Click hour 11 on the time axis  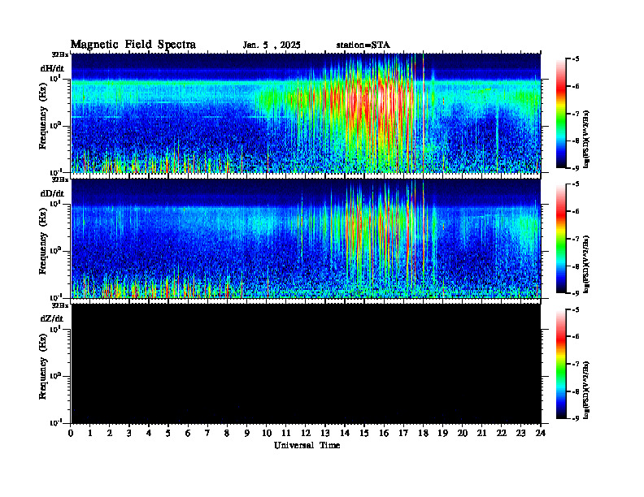coord(286,434)
